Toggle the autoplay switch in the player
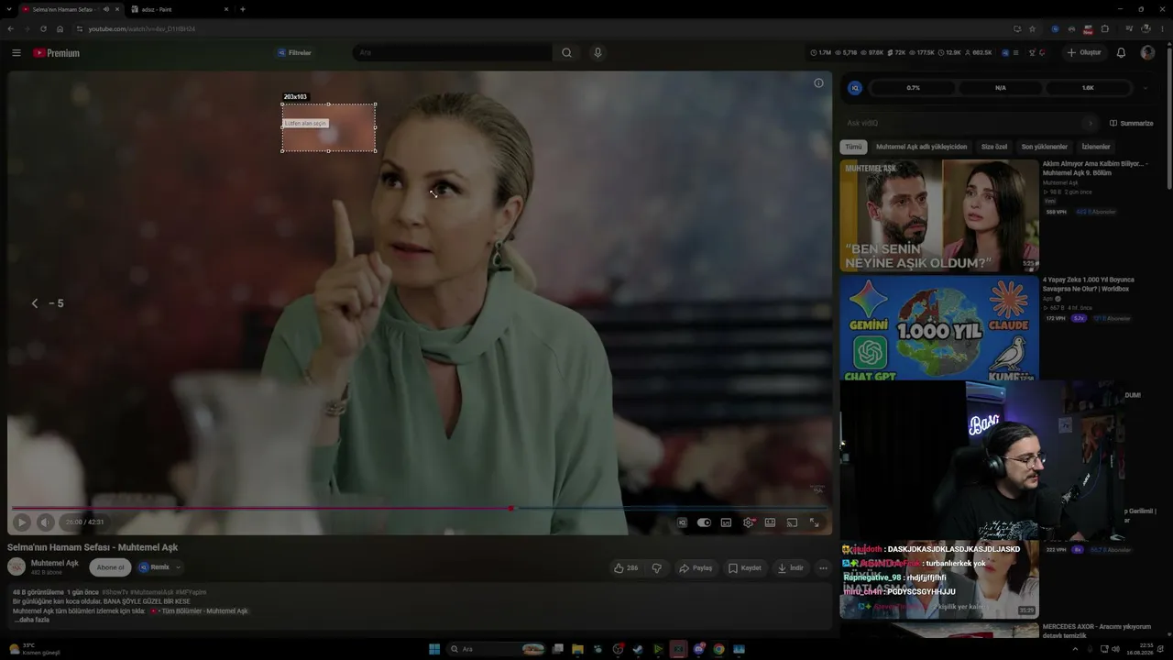1173x660 pixels. click(x=704, y=522)
